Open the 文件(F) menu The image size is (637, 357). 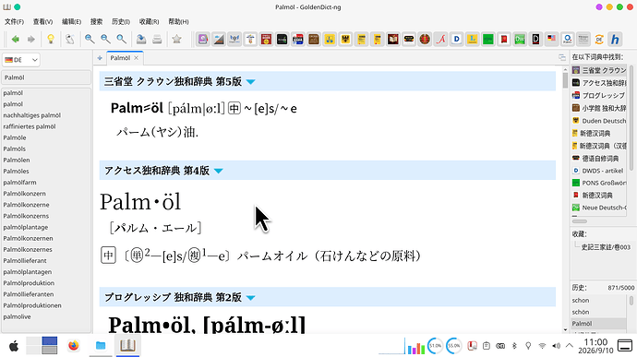[x=14, y=21]
